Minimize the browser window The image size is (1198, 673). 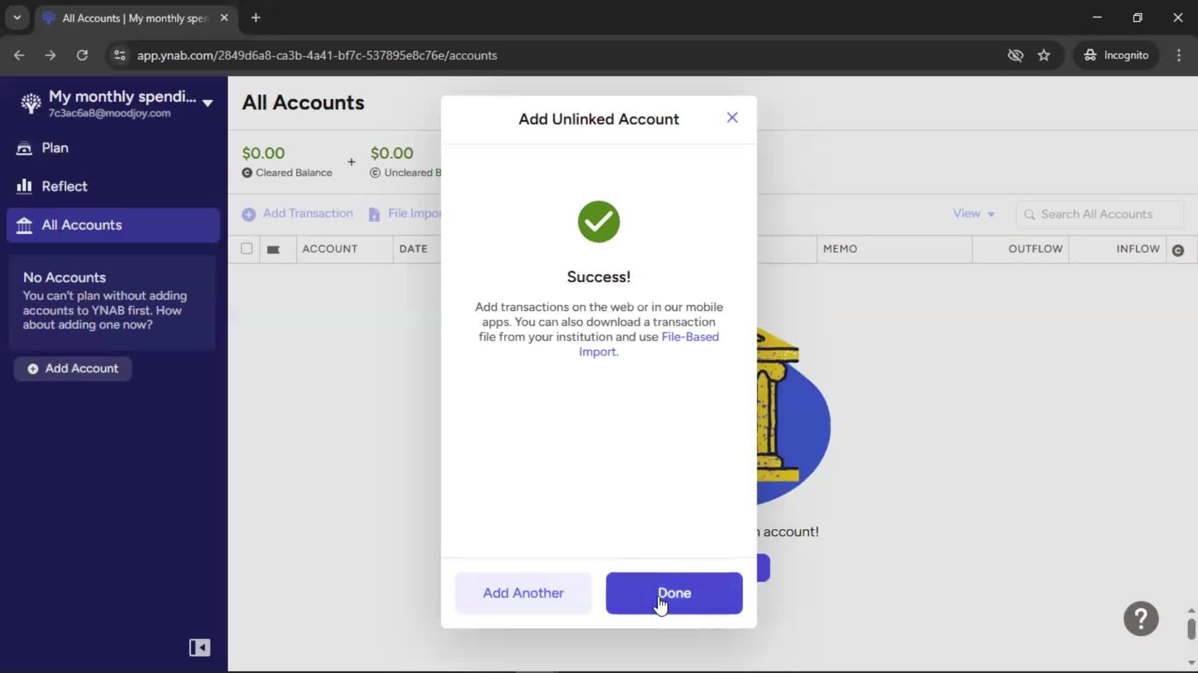click(1098, 17)
